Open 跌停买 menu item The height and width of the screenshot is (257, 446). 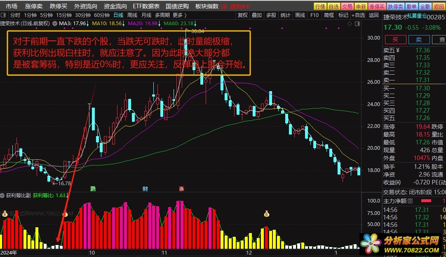point(58,6)
